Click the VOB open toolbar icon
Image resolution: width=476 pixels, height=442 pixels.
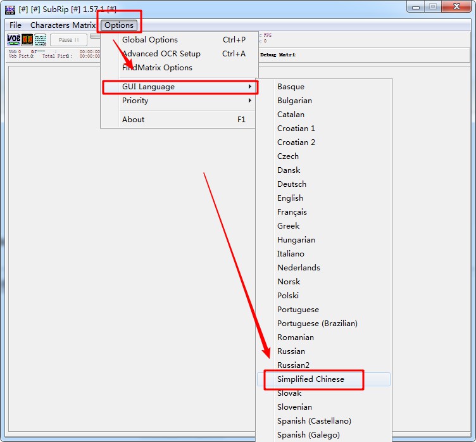14,40
